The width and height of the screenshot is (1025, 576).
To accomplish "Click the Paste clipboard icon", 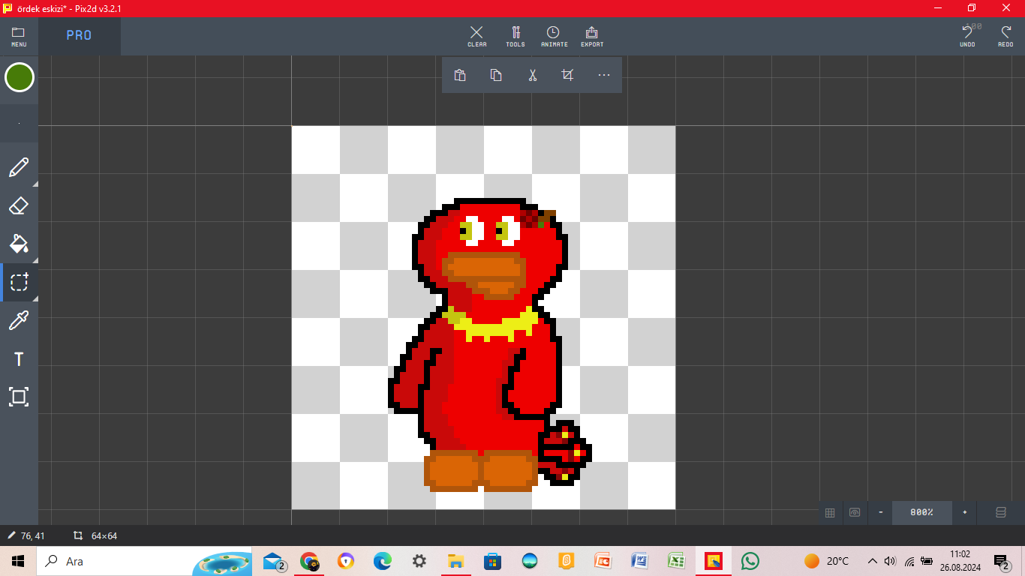I will [460, 75].
